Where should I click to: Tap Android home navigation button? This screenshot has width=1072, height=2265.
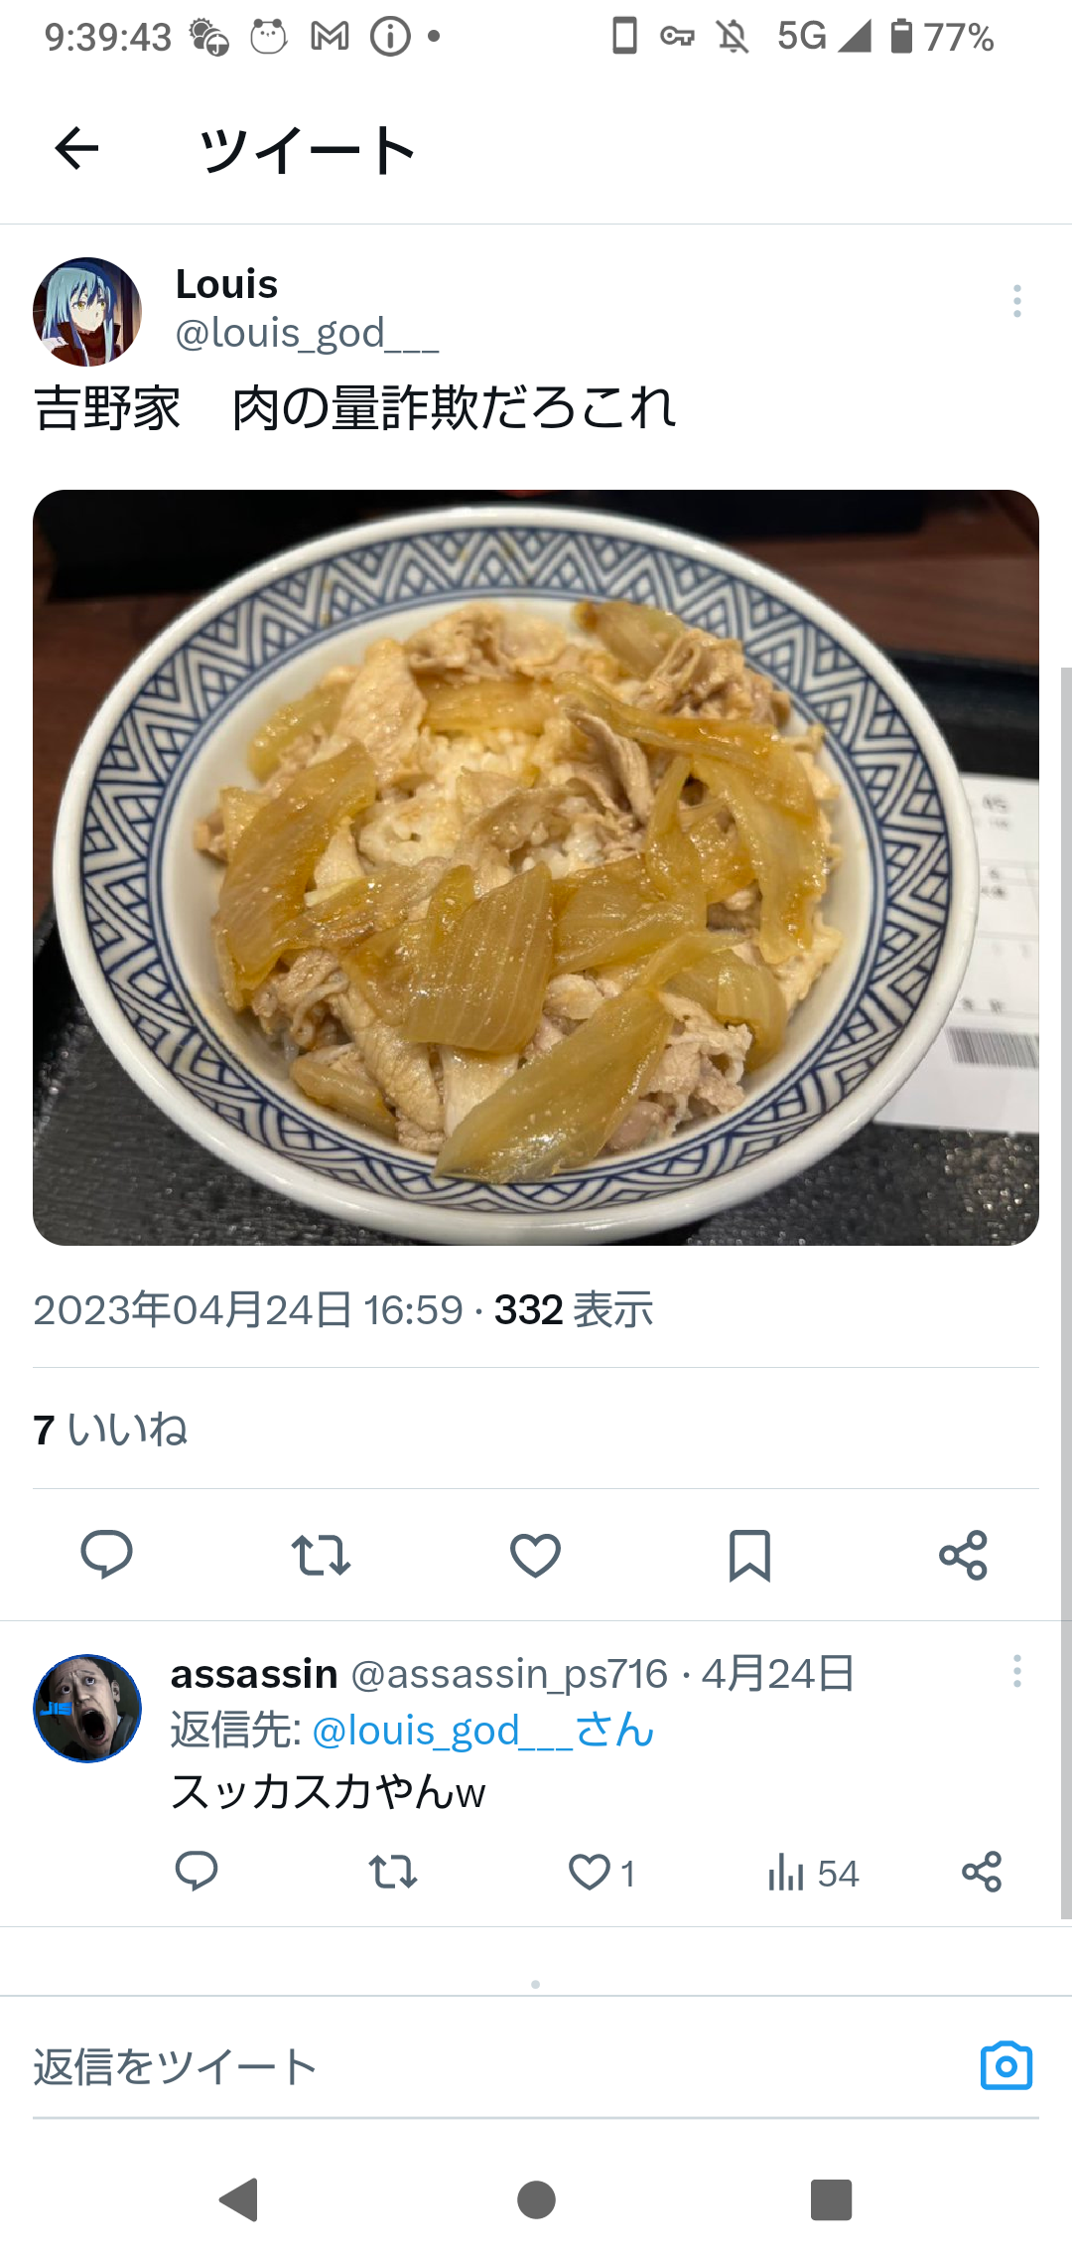(536, 2199)
